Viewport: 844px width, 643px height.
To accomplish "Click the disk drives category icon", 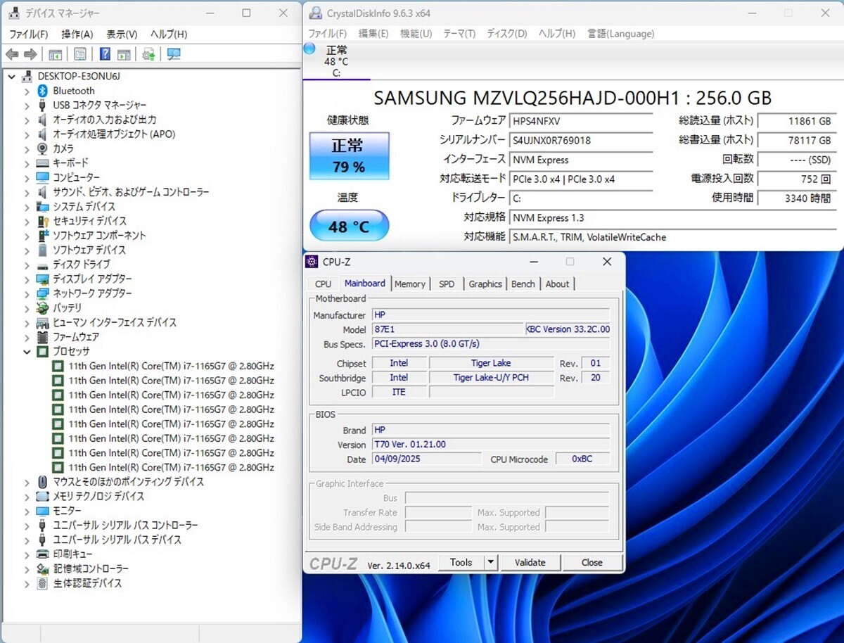I will tap(42, 265).
